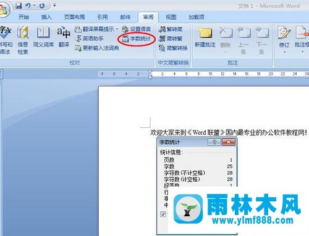Click the horizontal ruler at mark 10
This screenshot has height=236, width=309.
coord(210,74)
